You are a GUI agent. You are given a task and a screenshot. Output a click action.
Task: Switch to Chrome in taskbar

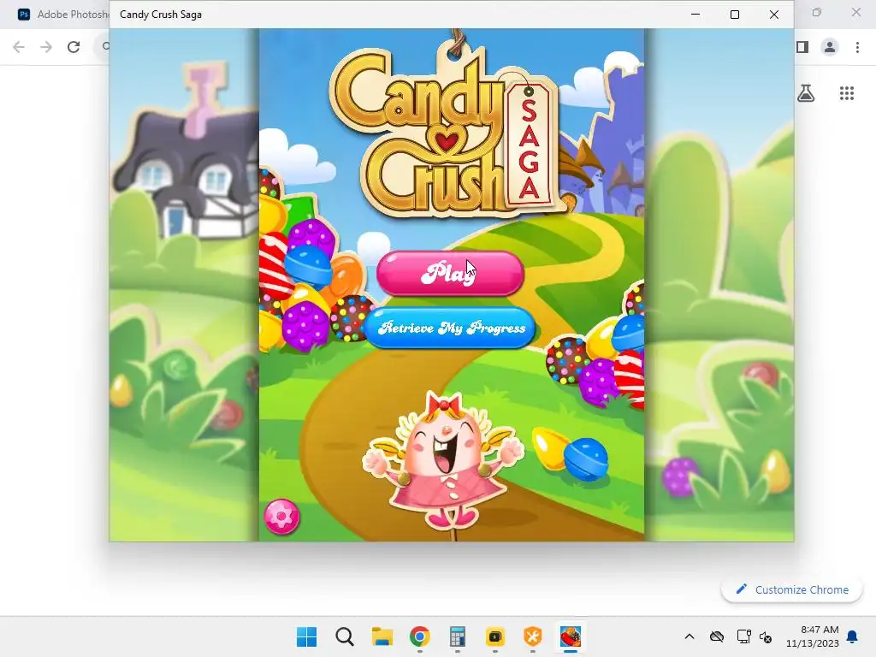(x=419, y=636)
